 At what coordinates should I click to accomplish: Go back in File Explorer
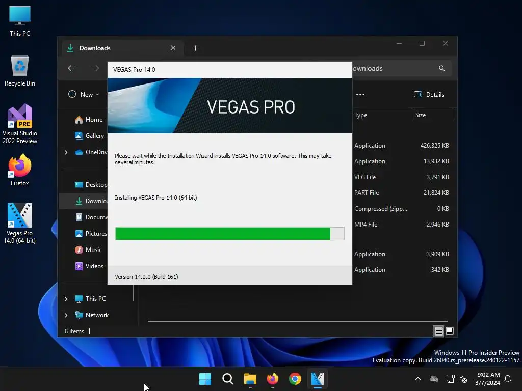tap(71, 68)
